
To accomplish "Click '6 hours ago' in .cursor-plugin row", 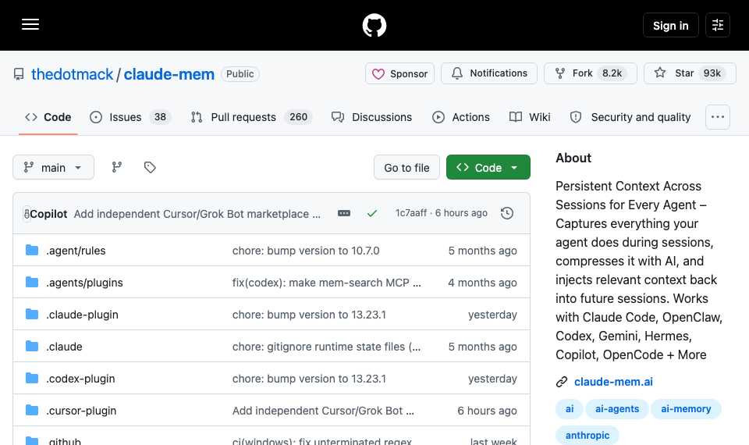I will point(487,411).
